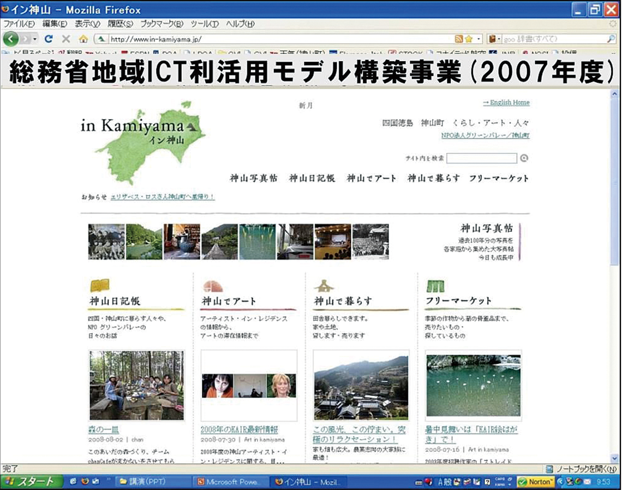Viewport: 622px width, 490px height.
Task: Open 神山写真帖 in the site navigation
Action: (x=254, y=178)
